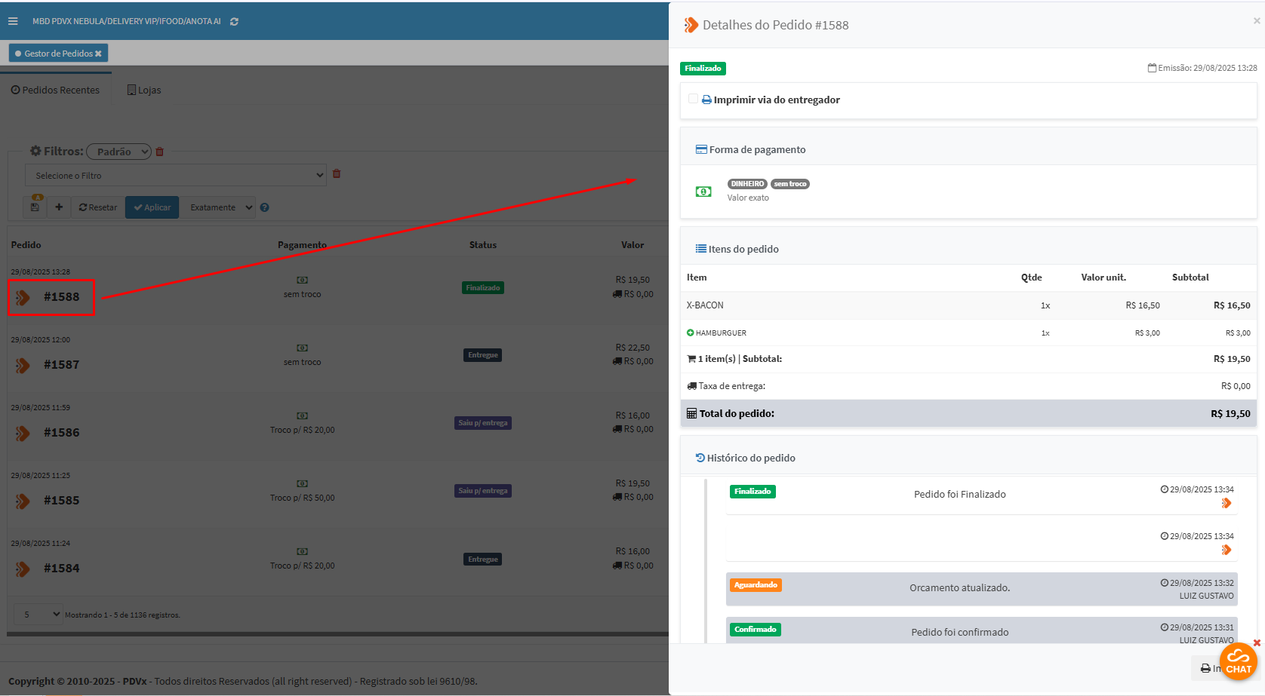Click the plus icon to add filter
Image resolution: width=1265 pixels, height=696 pixels.
(59, 207)
